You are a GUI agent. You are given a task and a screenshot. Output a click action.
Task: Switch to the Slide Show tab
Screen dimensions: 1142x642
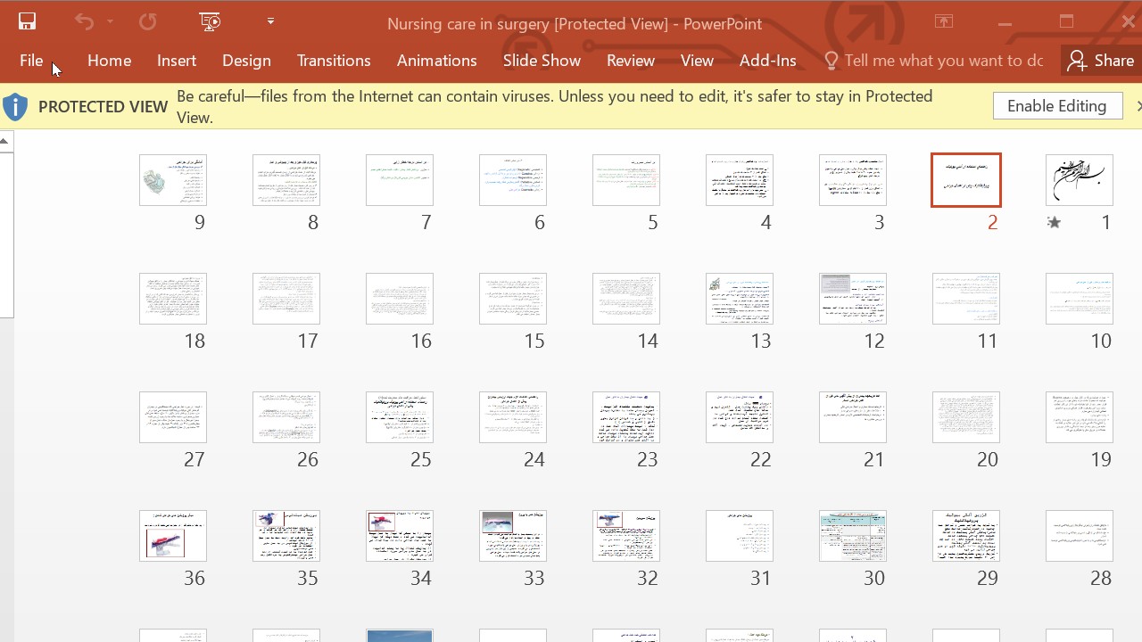pyautogui.click(x=542, y=61)
